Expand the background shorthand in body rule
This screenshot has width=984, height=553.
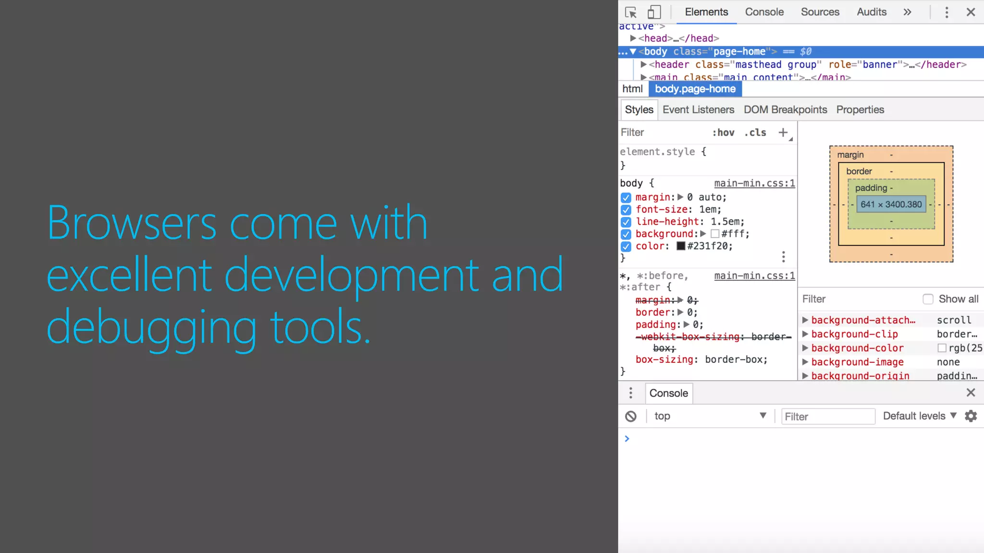click(703, 234)
